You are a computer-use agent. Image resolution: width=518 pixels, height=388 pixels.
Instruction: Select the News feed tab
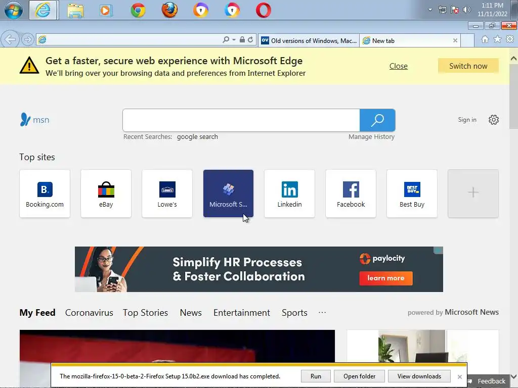click(x=191, y=312)
